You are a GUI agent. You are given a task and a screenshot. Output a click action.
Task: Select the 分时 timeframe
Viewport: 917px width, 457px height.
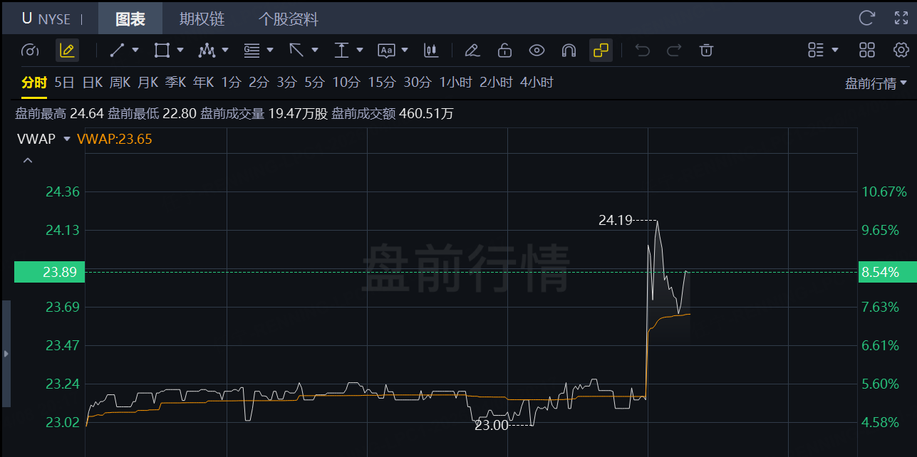coord(34,83)
